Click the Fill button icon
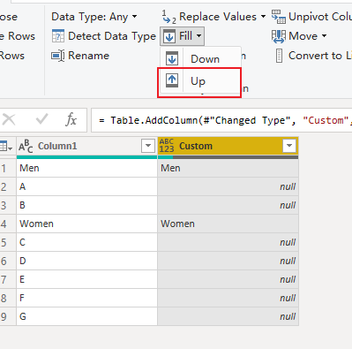Viewport: 352px width, 349px height. (169, 36)
